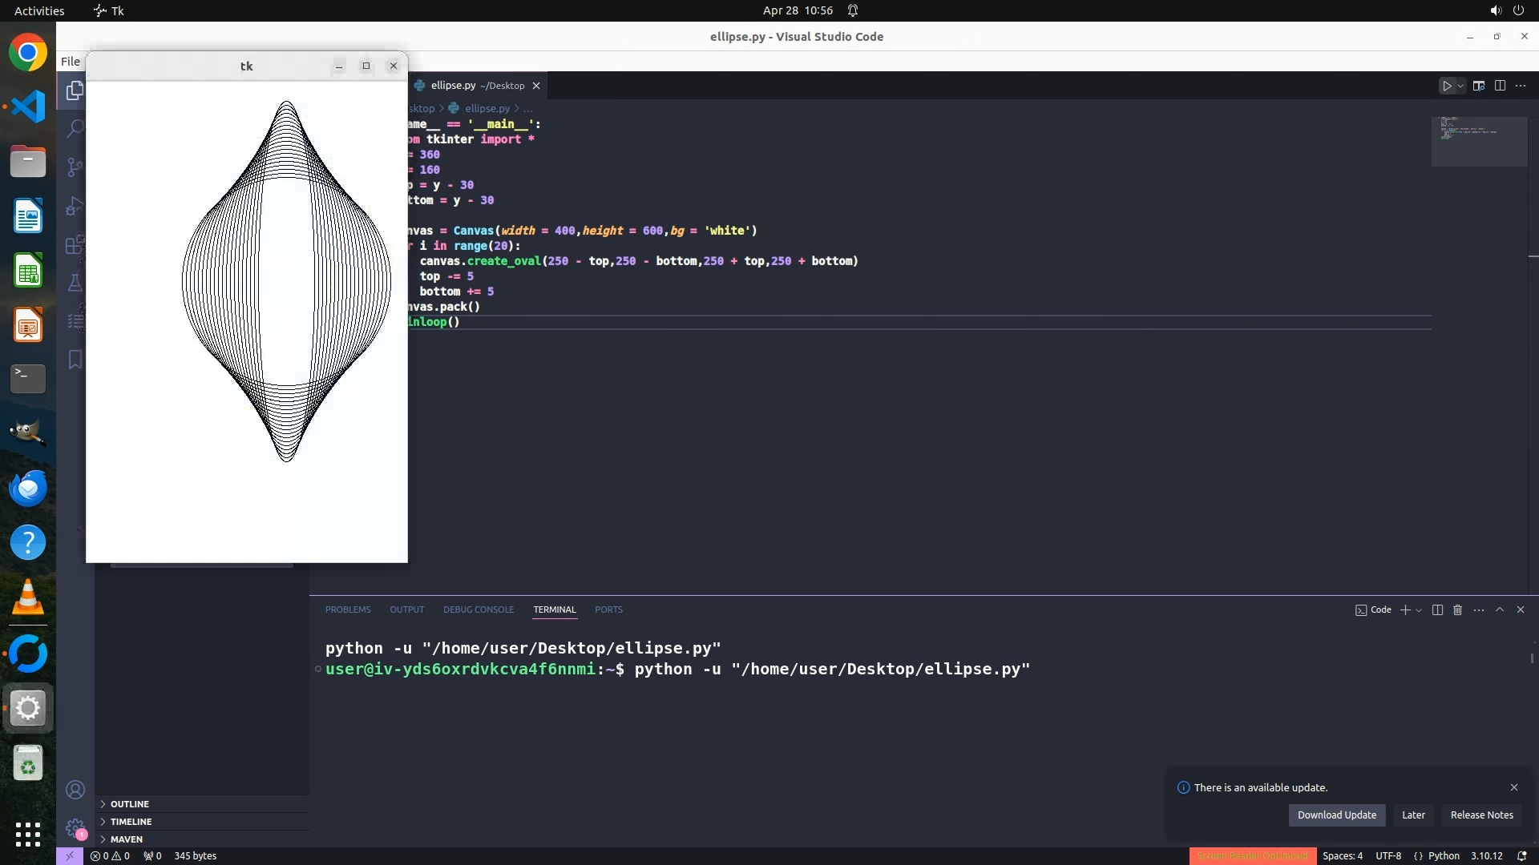Kill terminal with trash icon

(1457, 610)
